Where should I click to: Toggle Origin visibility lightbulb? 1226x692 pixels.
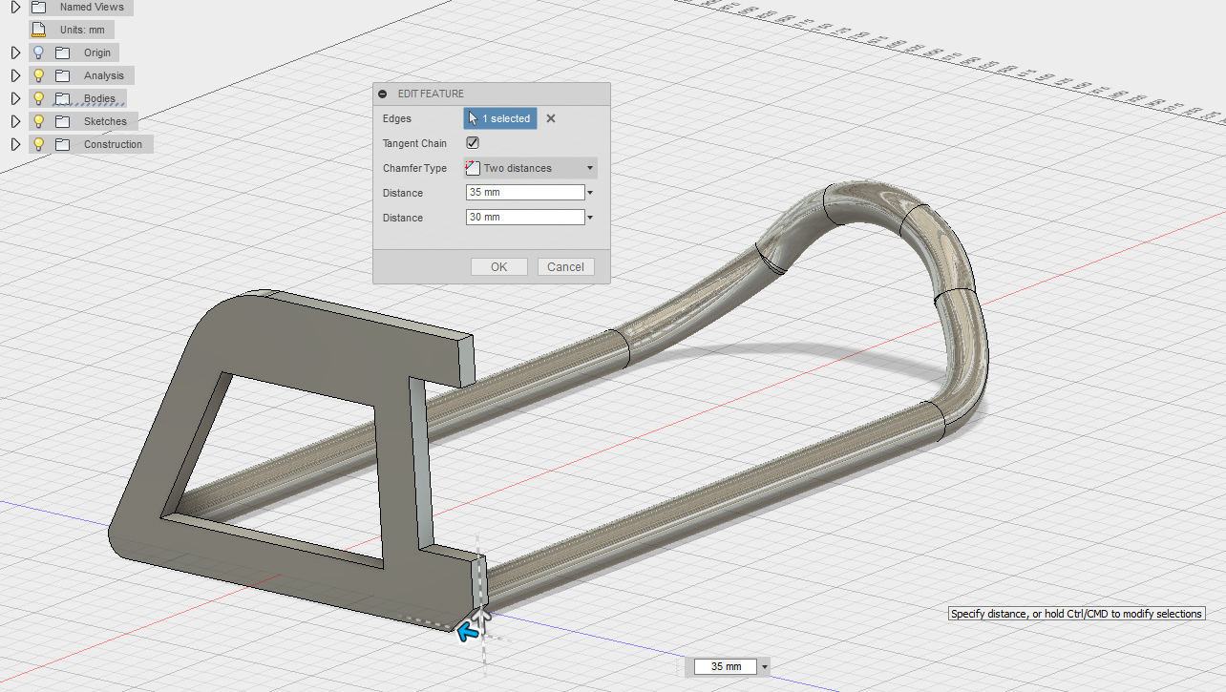[x=39, y=53]
